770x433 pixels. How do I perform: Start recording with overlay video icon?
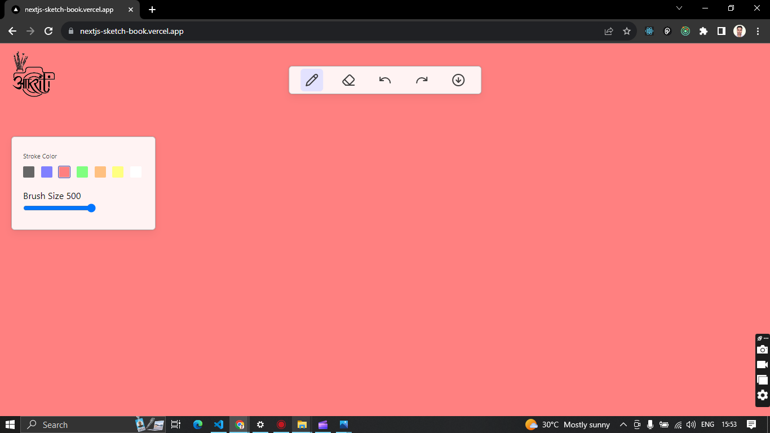click(x=763, y=365)
